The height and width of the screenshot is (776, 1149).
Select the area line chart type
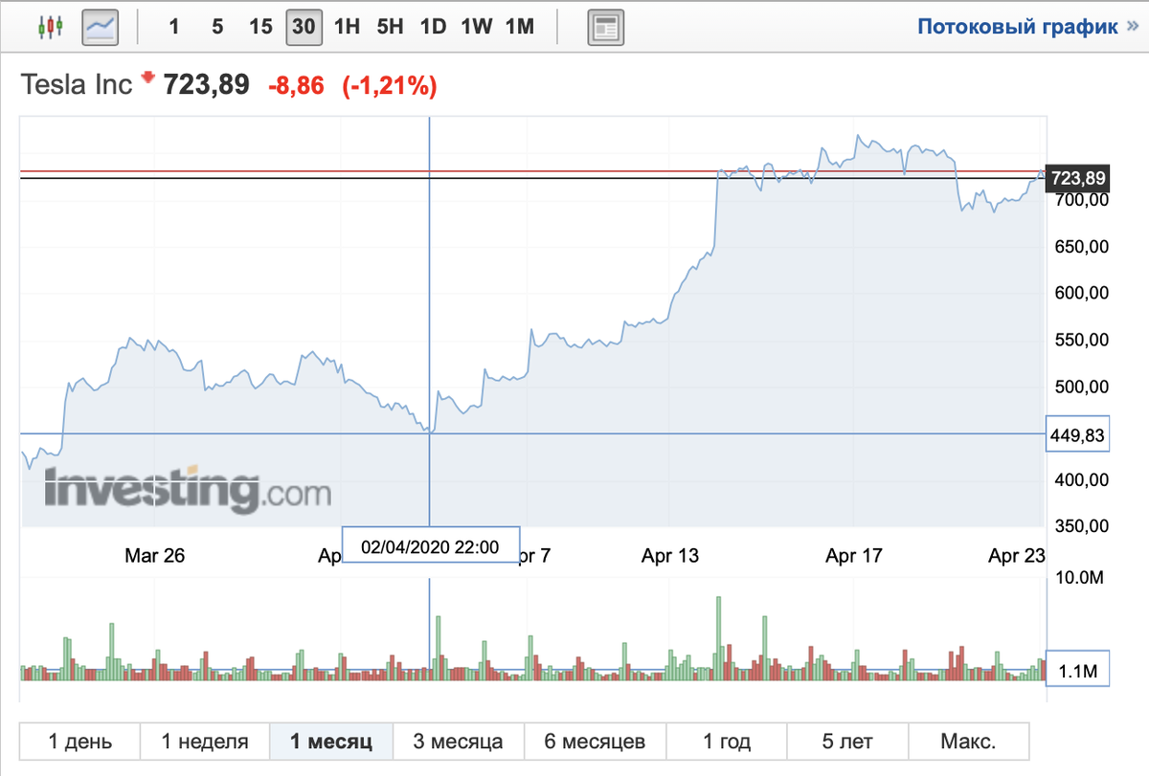pos(101,26)
